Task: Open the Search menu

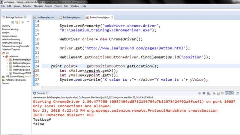Action: [x=48, y=6]
